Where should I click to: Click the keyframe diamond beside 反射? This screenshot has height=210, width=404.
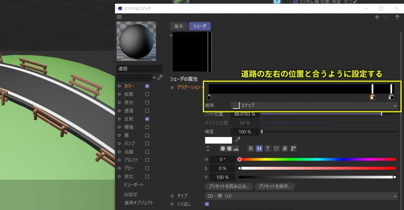(x=119, y=119)
